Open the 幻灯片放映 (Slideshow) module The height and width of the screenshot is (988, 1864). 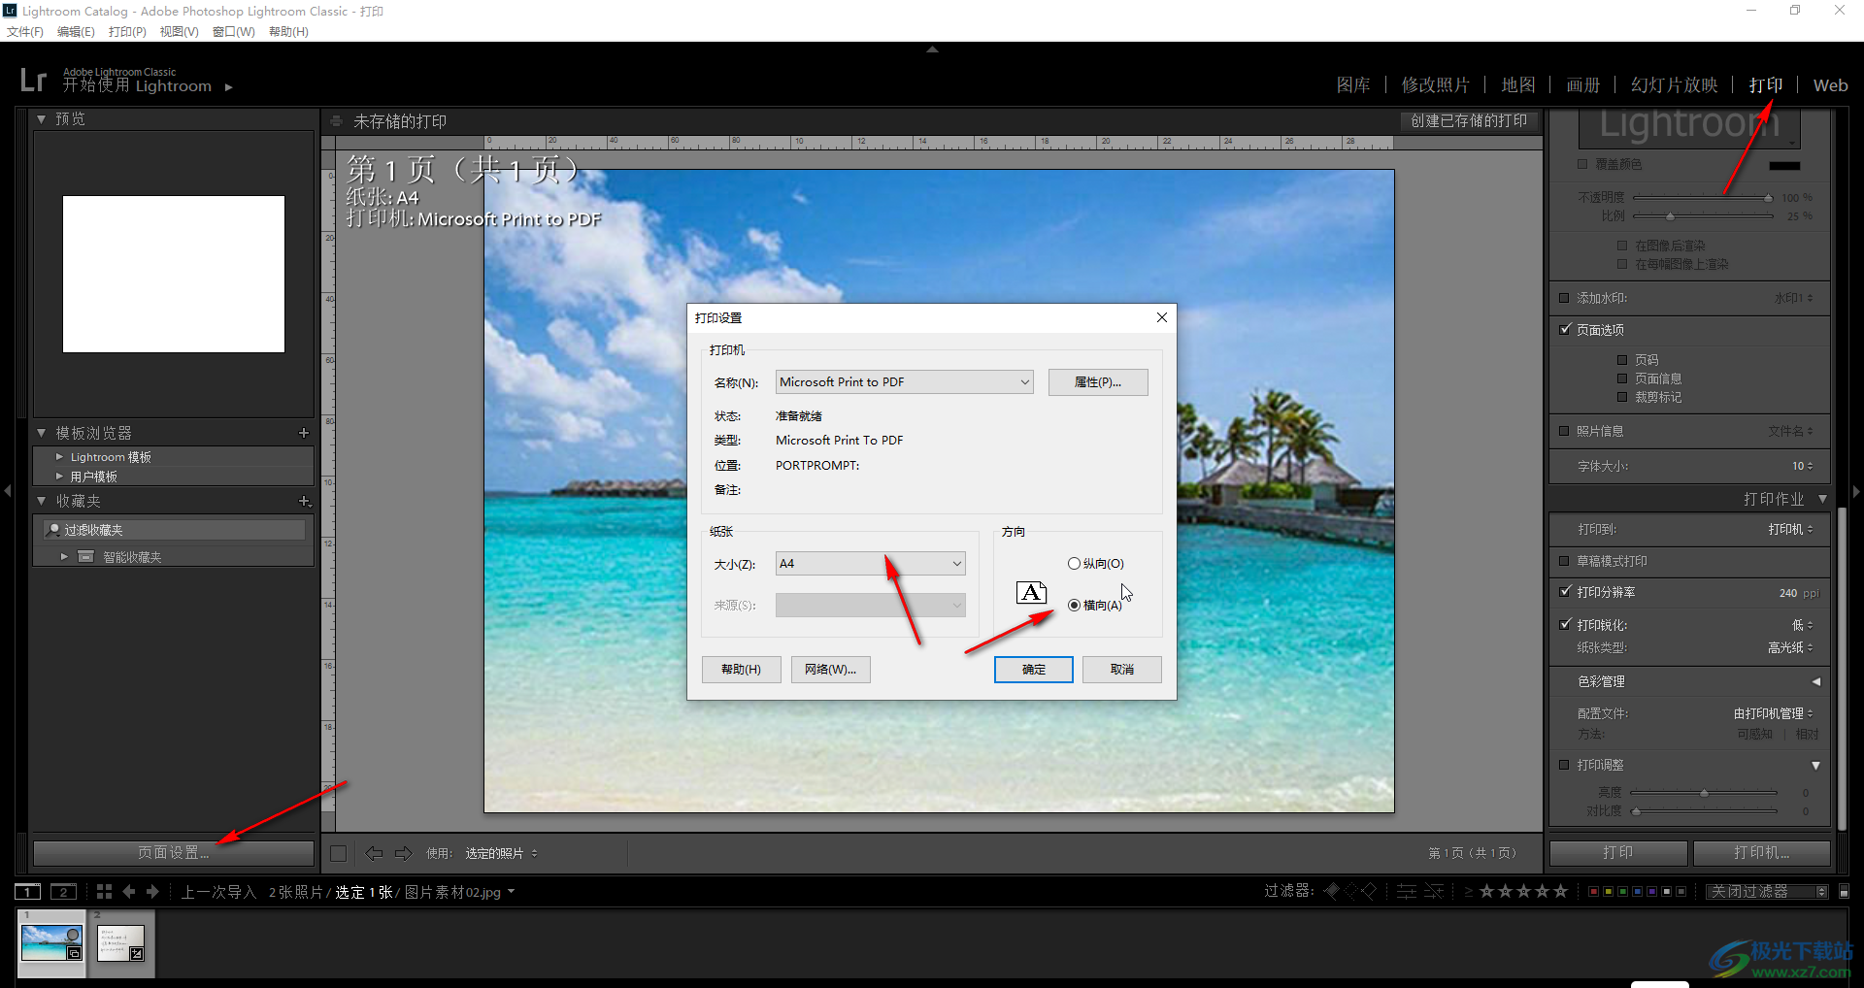pos(1674,85)
